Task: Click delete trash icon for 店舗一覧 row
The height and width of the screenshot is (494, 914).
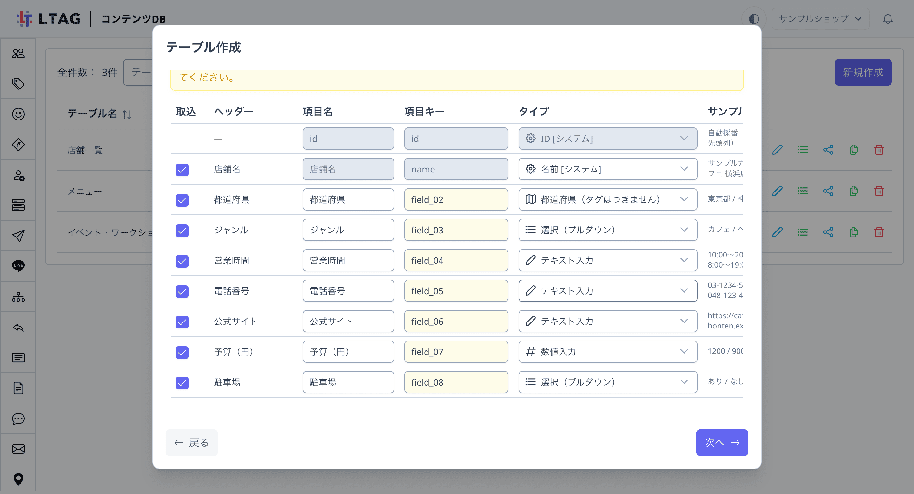Action: pyautogui.click(x=879, y=150)
